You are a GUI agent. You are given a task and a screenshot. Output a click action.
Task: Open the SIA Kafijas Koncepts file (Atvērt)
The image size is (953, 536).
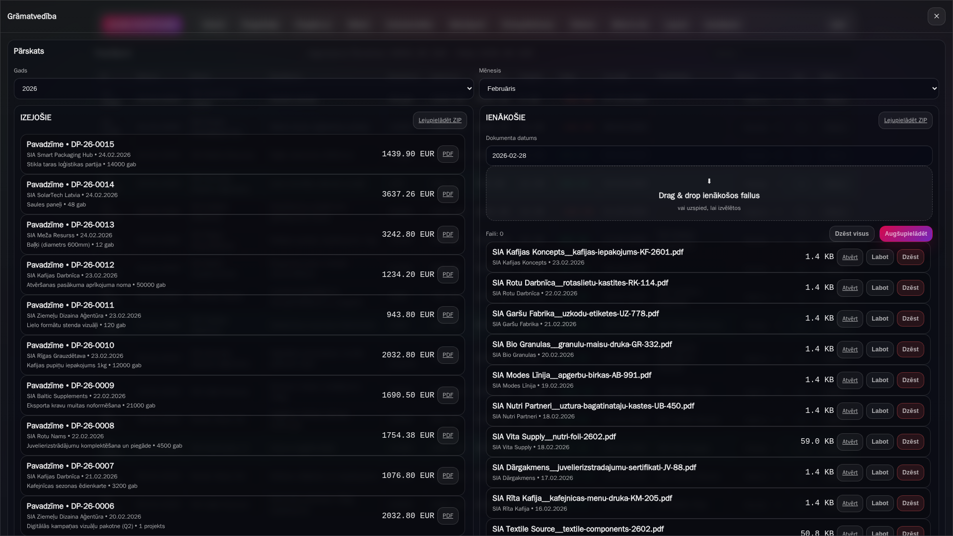coord(849,257)
